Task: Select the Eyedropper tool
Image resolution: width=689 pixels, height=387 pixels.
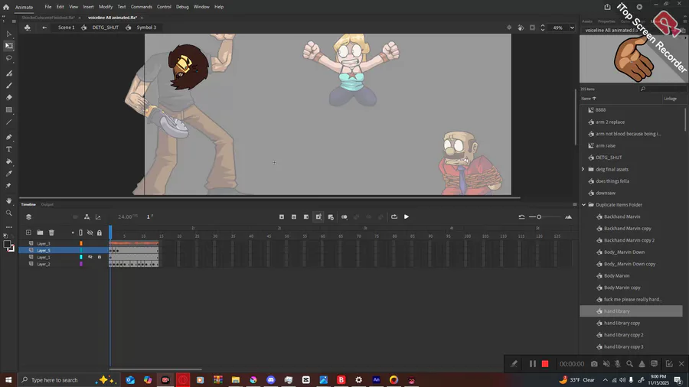Action: tap(8, 174)
